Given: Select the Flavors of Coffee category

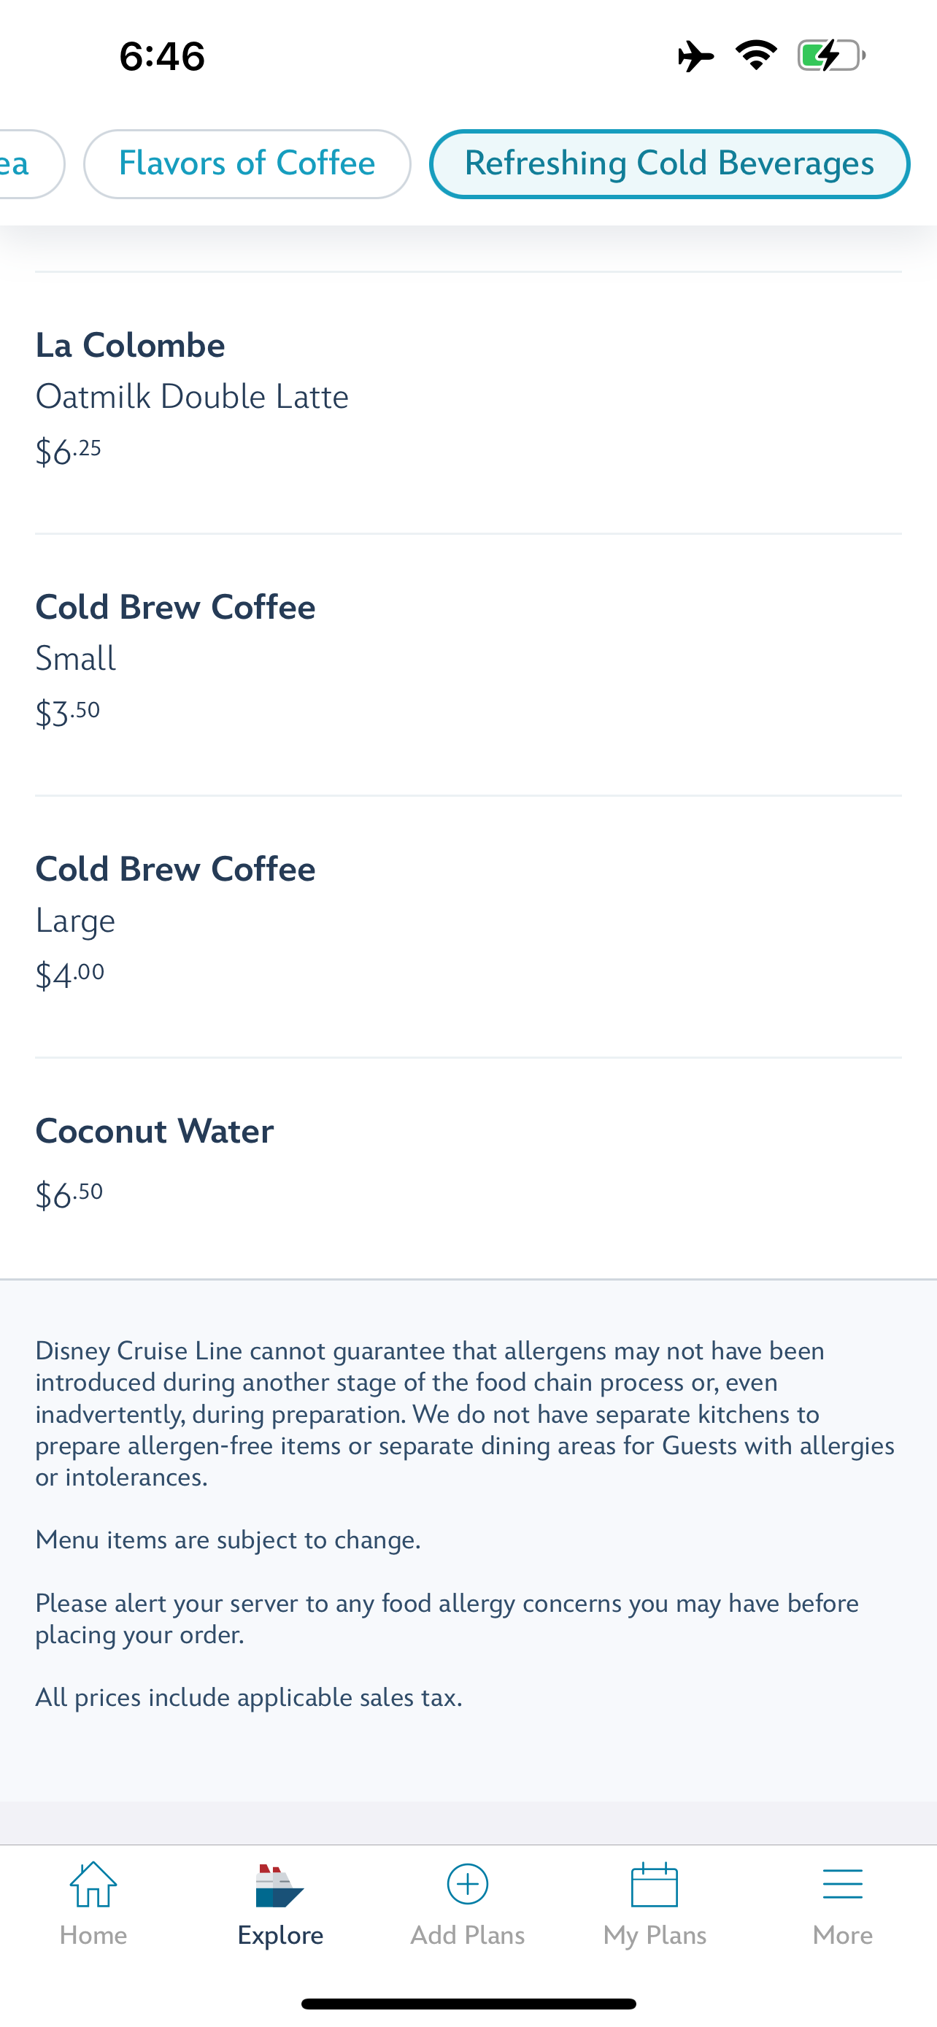Looking at the screenshot, I should point(247,163).
